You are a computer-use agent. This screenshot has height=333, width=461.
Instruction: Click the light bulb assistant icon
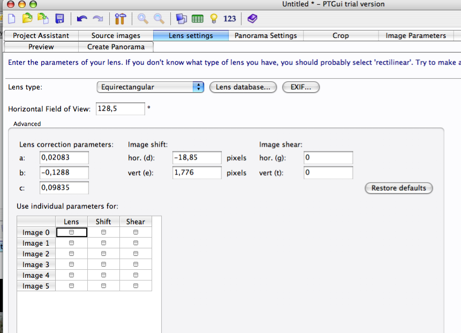coord(214,19)
